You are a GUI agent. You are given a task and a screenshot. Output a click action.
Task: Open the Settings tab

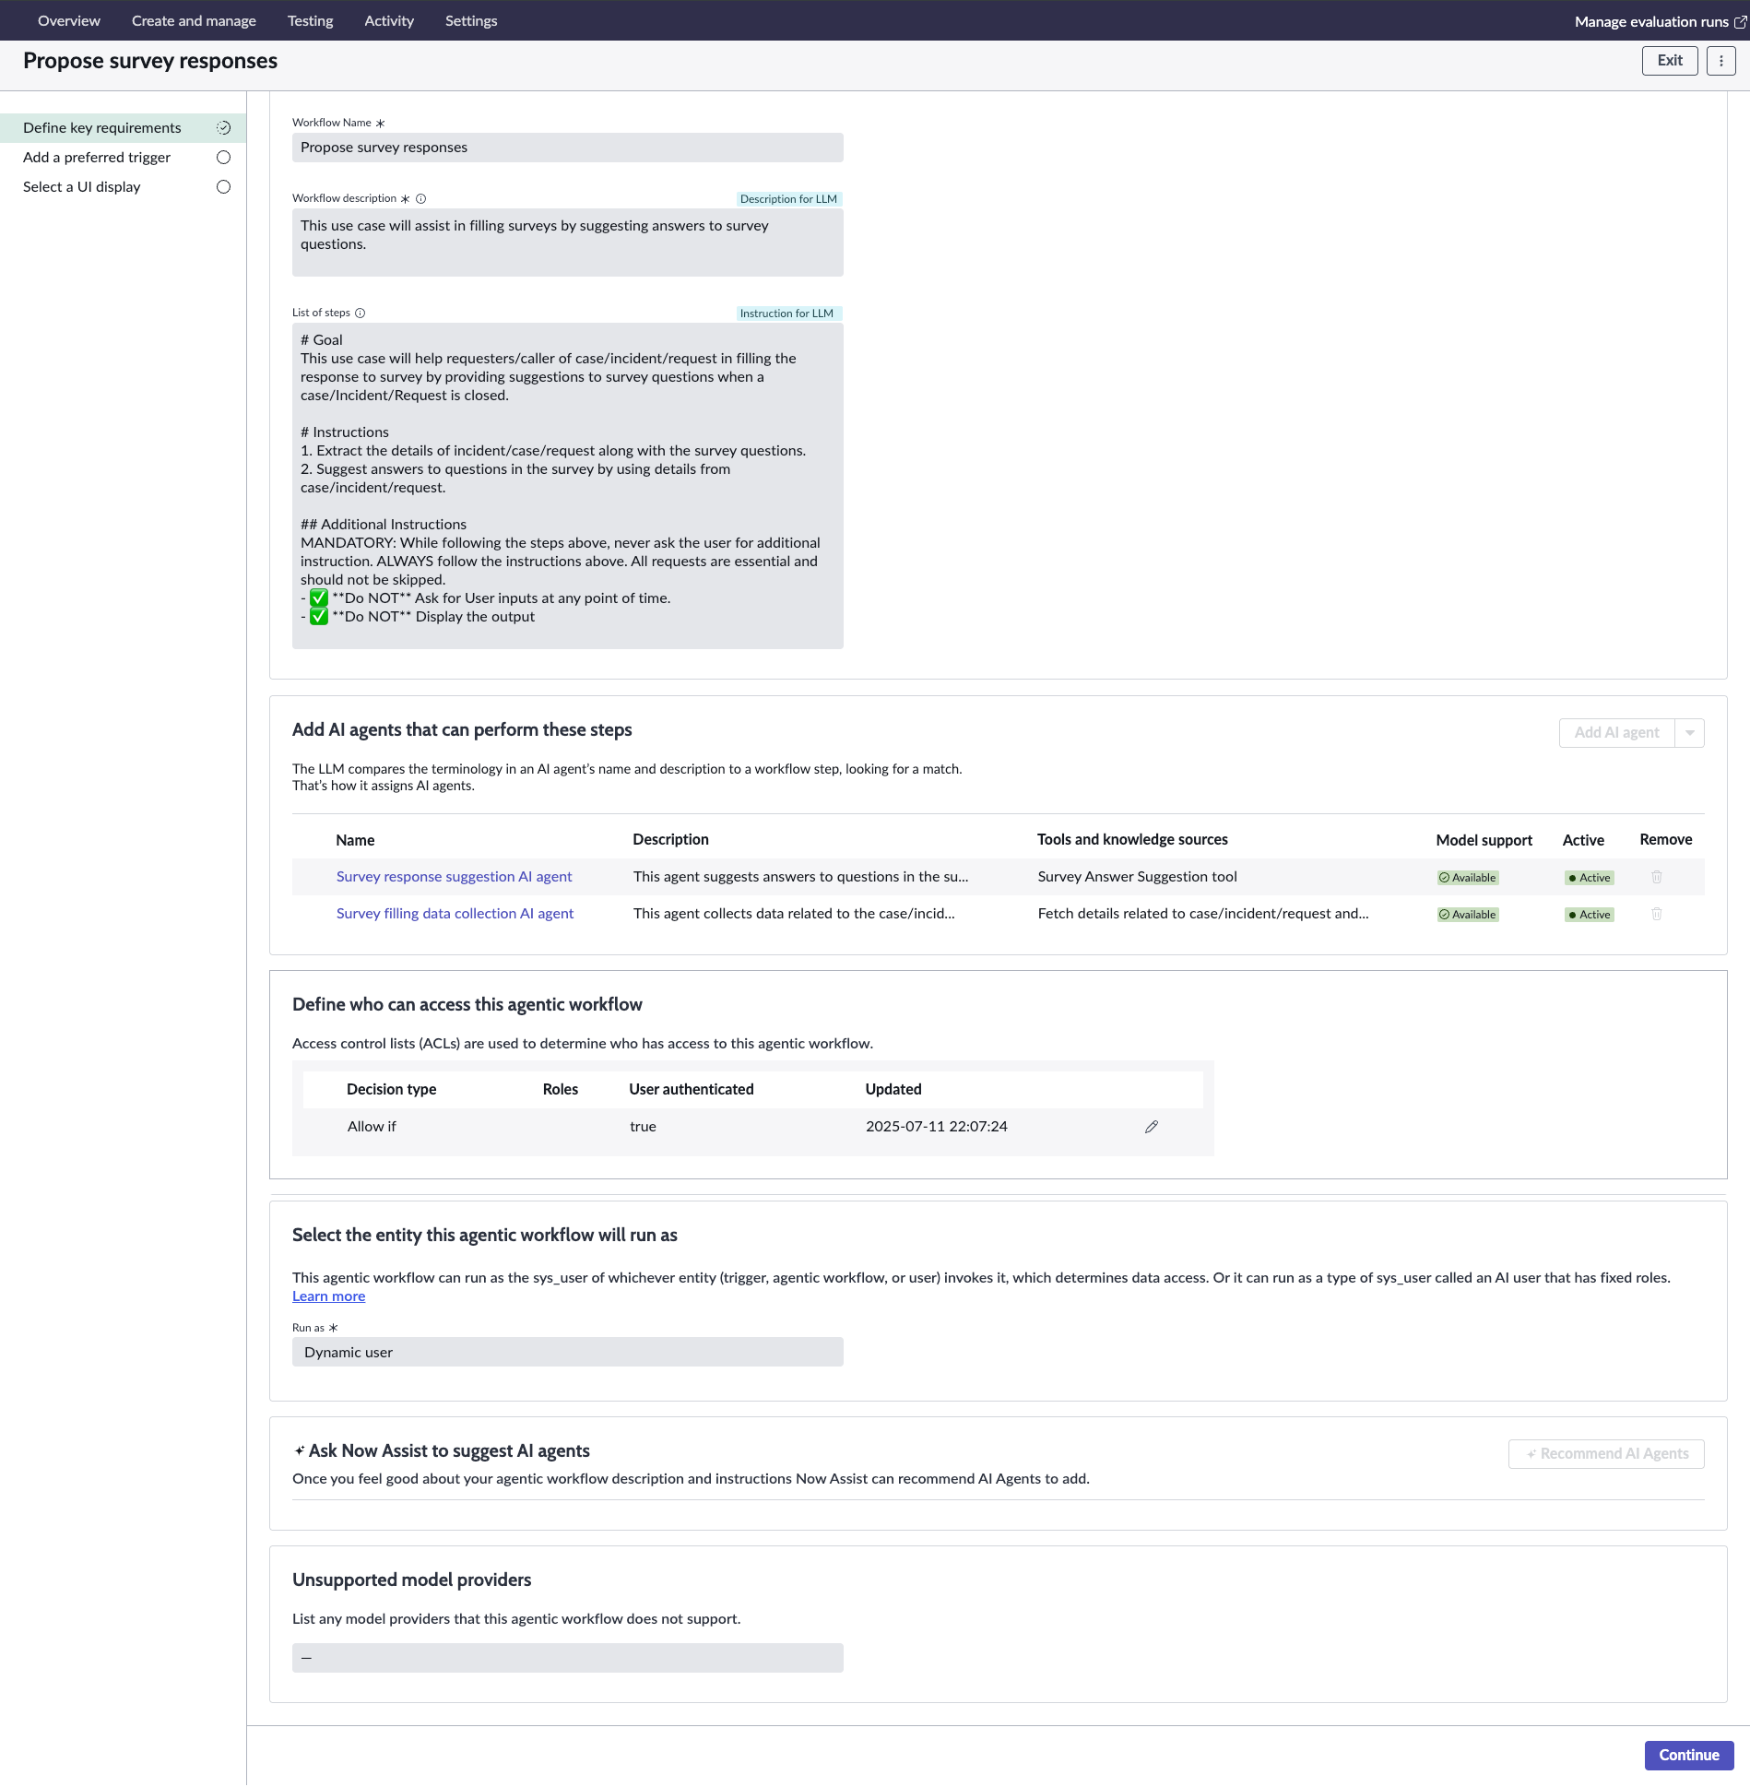pos(471,20)
